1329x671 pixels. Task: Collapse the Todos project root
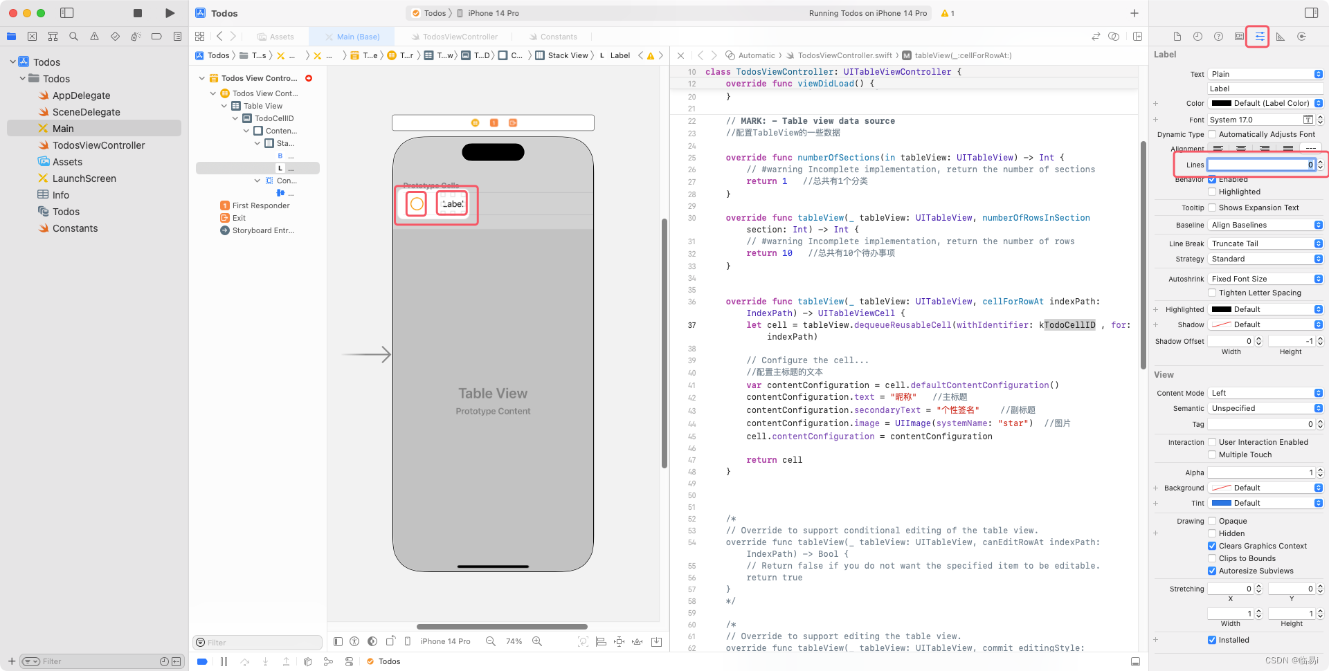point(12,62)
